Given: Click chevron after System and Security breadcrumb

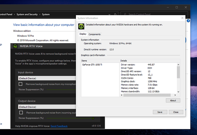Looking at the screenshot, I should coord(40,15).
